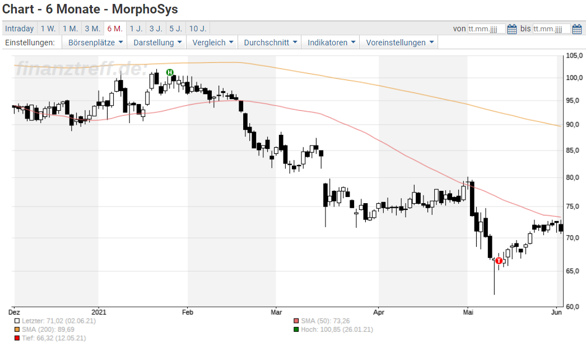Click the 'Hoch: 100,85 (26.01.21)' legend text
Viewport: 586px width, 347px height.
pyautogui.click(x=337, y=330)
